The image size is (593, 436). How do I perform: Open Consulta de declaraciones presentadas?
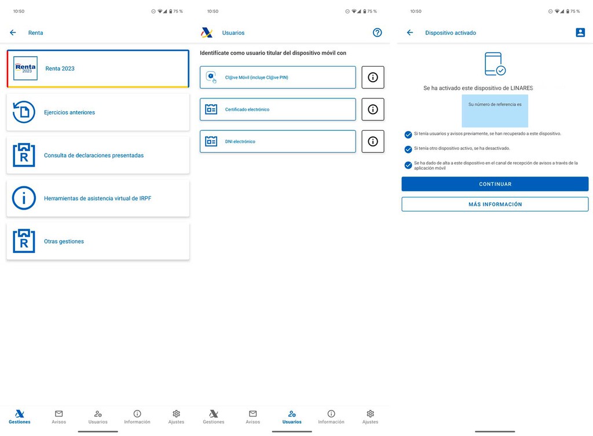tap(98, 155)
